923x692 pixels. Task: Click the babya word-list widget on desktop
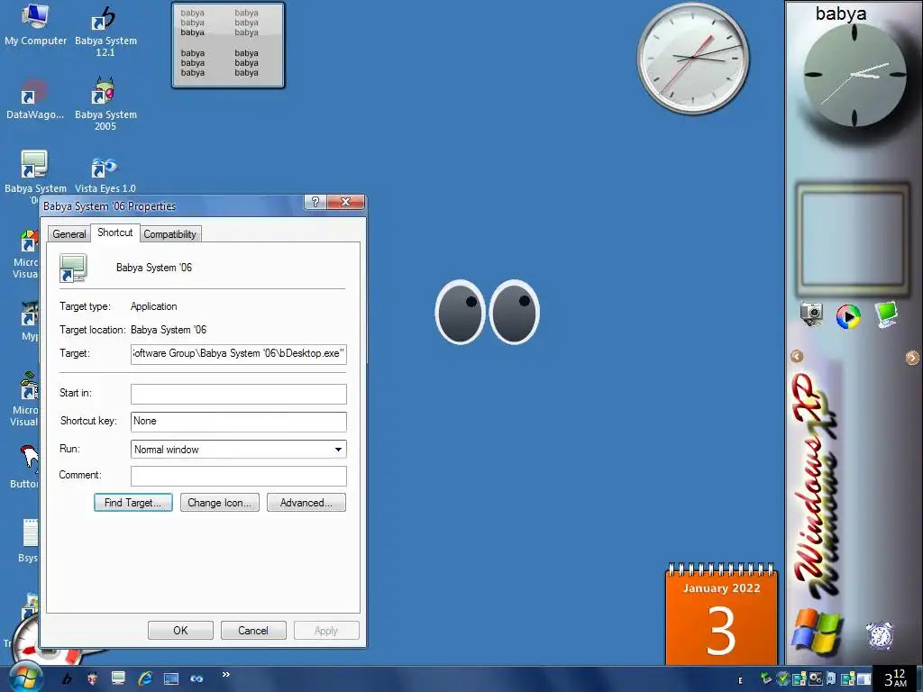(x=228, y=45)
